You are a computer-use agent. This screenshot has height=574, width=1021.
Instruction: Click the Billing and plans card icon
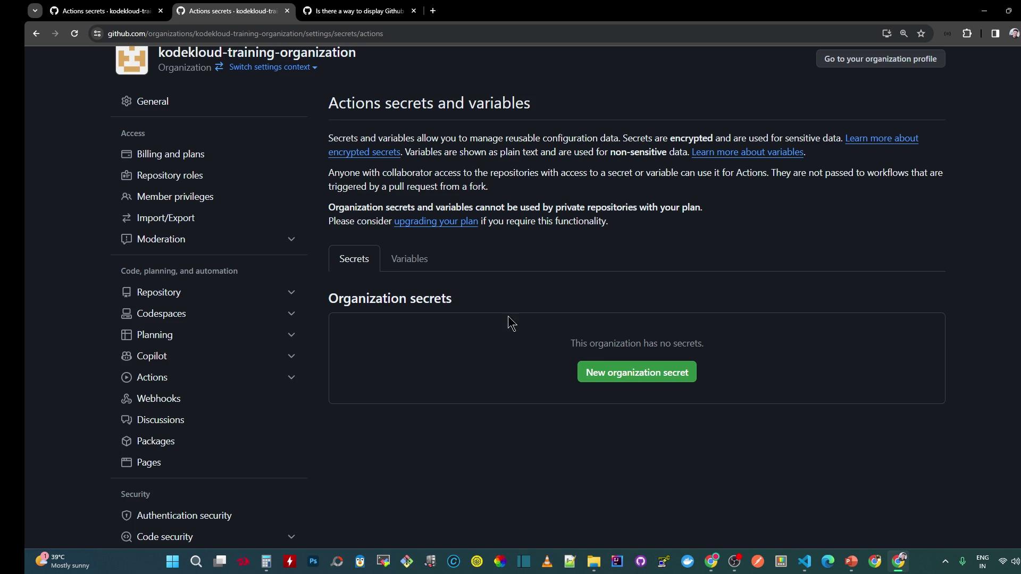pyautogui.click(x=126, y=154)
